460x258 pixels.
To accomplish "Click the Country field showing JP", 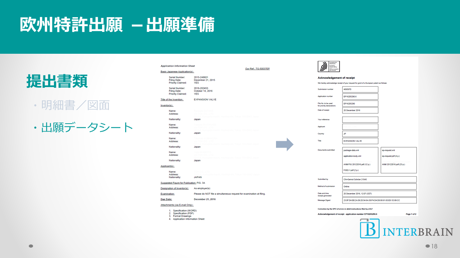I will [x=360, y=134].
